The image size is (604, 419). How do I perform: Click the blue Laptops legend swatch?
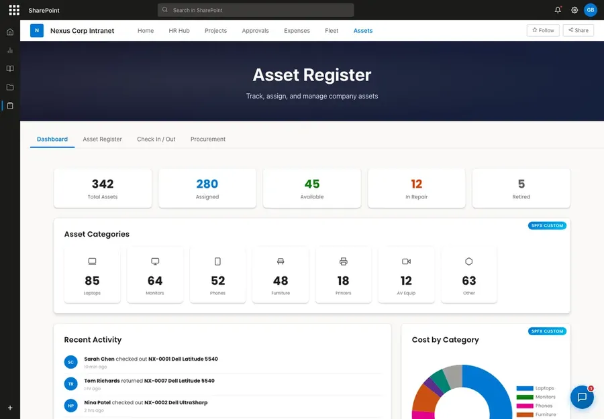click(525, 388)
